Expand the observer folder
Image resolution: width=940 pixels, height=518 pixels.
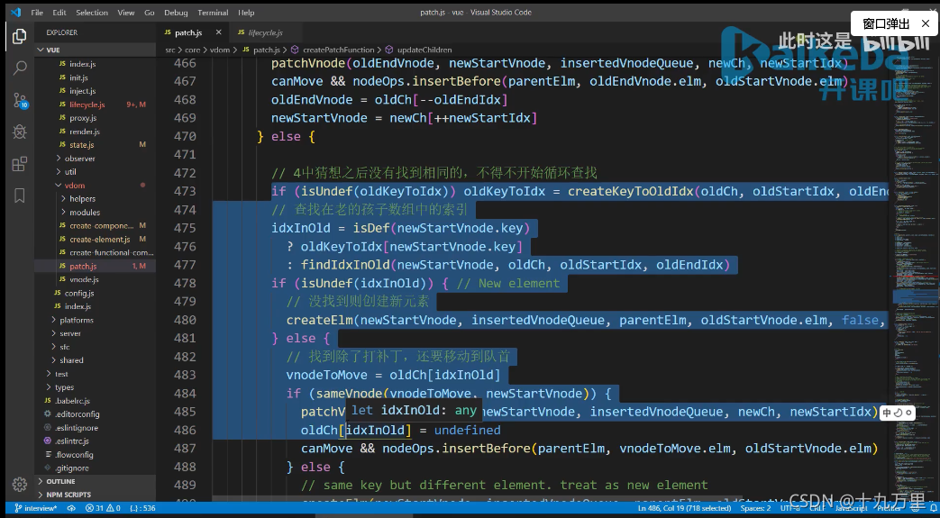[x=75, y=159]
